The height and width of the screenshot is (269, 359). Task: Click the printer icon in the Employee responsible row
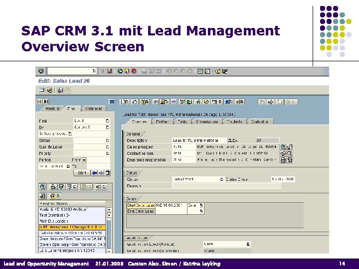tap(283, 160)
